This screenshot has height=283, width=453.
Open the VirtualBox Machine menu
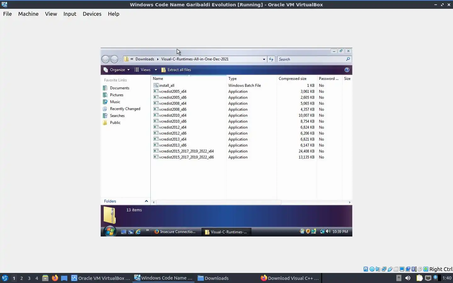(x=28, y=14)
